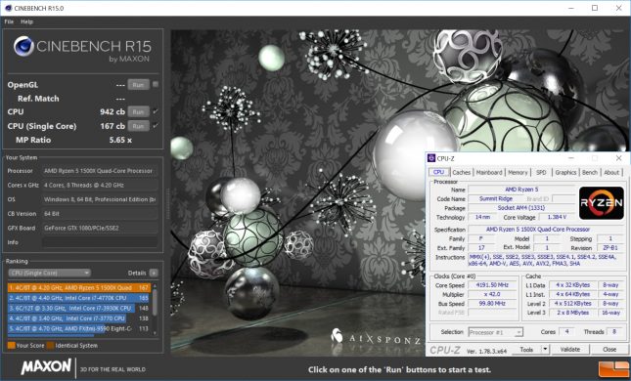Click the Close button in CPU-Z
The image size is (631, 381).
pos(609,350)
